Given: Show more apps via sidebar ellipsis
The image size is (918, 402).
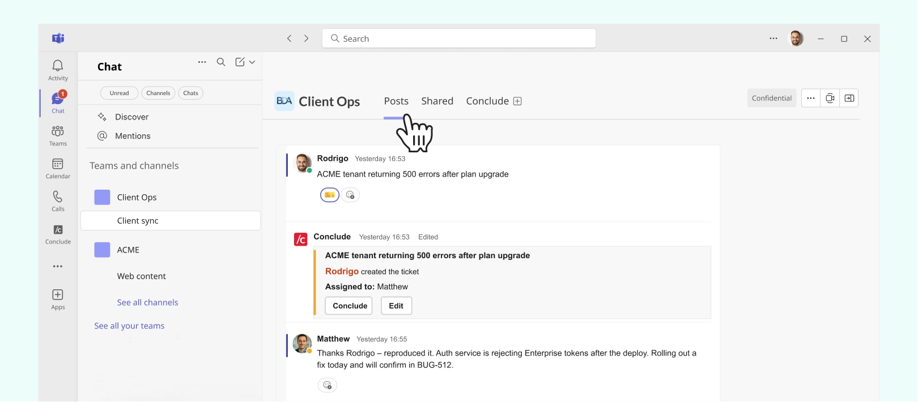Looking at the screenshot, I should click(x=58, y=266).
